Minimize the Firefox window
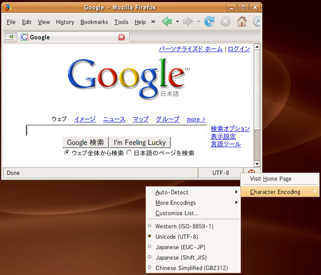This screenshot has width=321, height=275. point(231,7)
